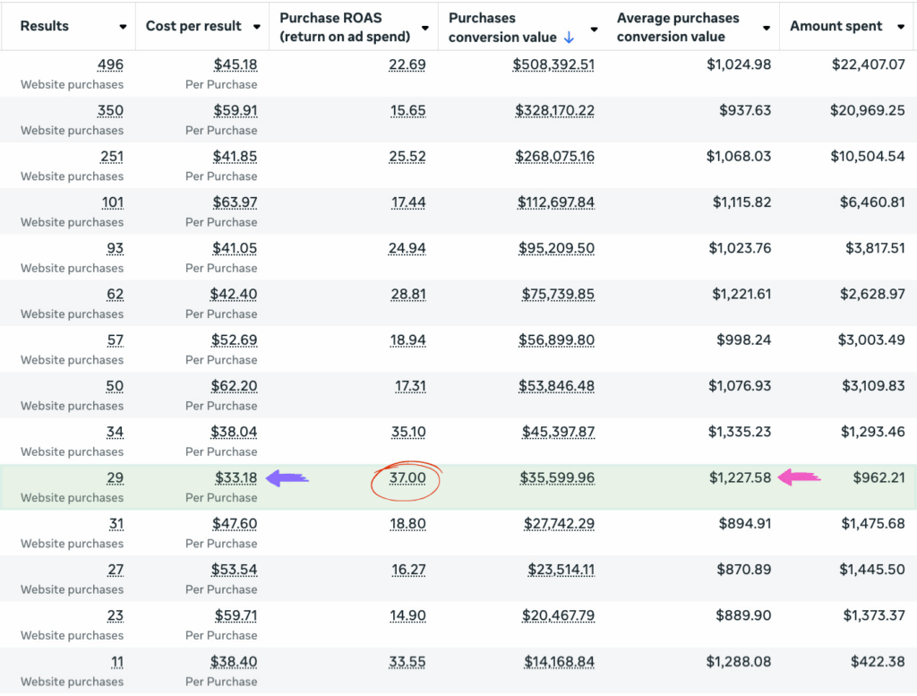Open the $508,392.51 conversion value link
The height and width of the screenshot is (696, 917).
pos(553,64)
